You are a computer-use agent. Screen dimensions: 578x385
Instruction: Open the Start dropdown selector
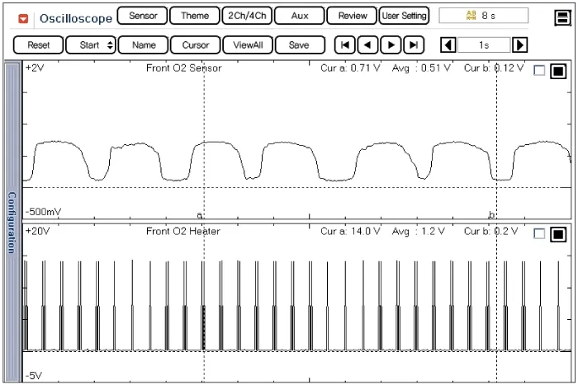(91, 45)
